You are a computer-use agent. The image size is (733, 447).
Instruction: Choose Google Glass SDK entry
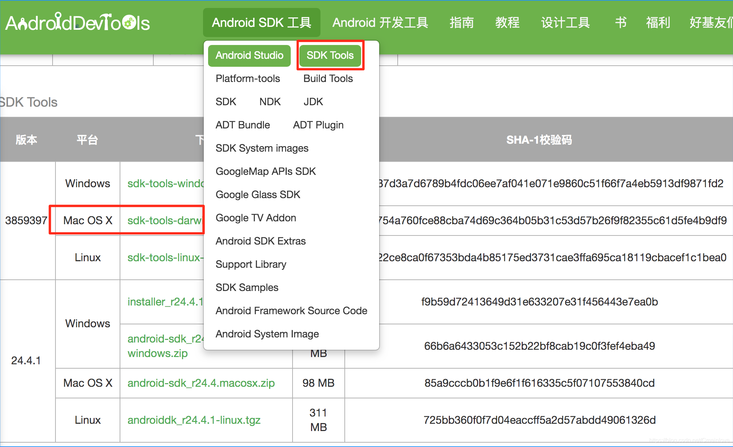click(x=258, y=195)
